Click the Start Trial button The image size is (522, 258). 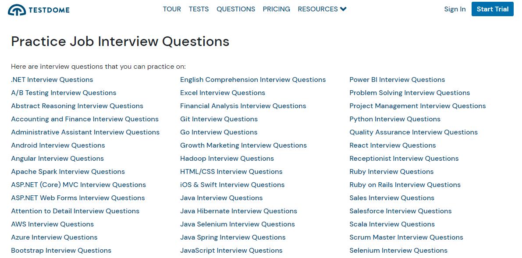click(492, 9)
